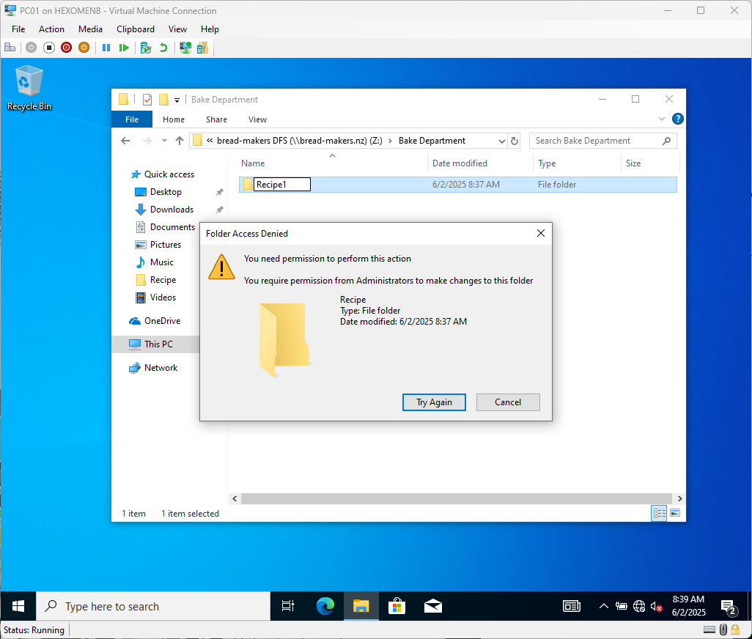Screen dimensions: 752x639
Task: Click the Recipe1 rename text box
Action: tap(282, 185)
